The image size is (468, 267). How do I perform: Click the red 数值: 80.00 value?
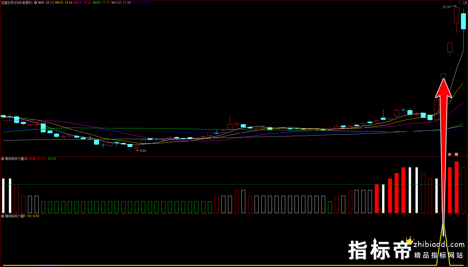pos(37,159)
